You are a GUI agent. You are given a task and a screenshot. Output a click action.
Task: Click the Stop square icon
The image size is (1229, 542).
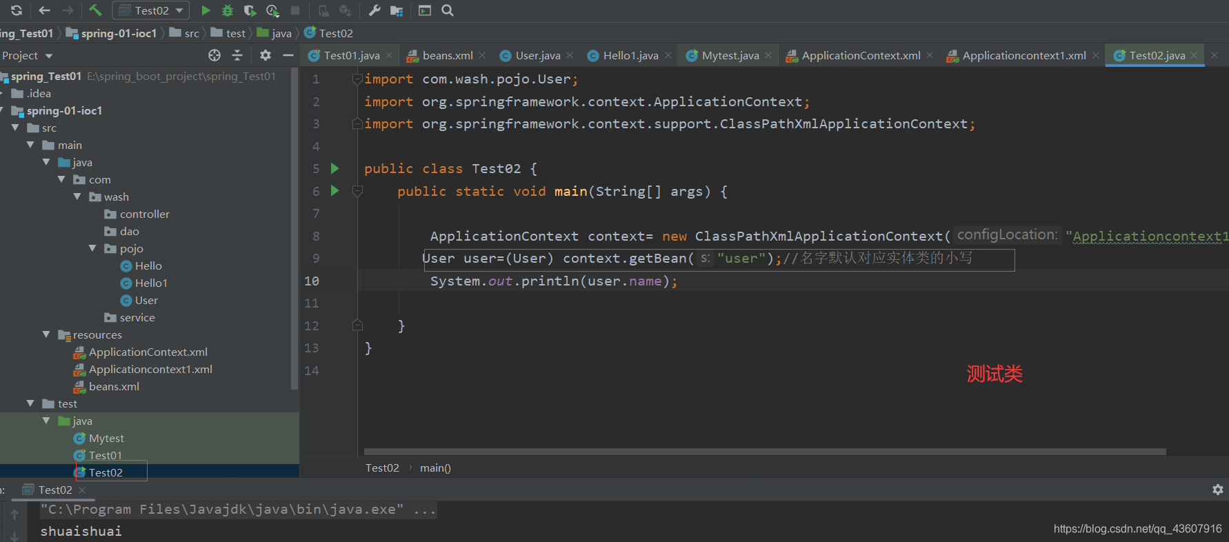click(295, 10)
